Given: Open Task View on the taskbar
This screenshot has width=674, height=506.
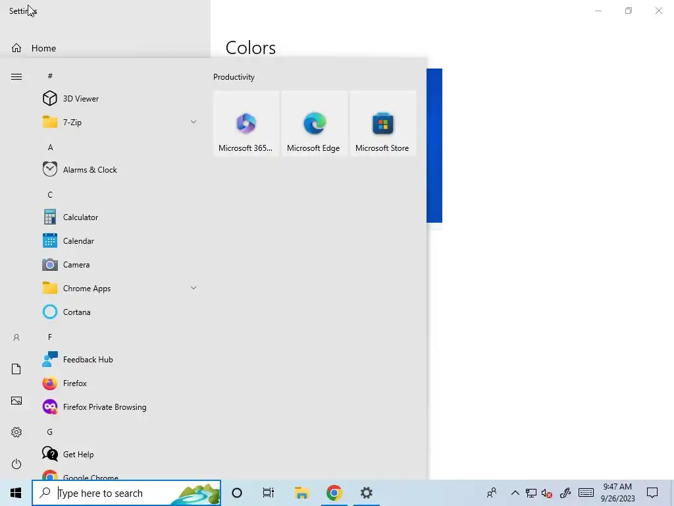Looking at the screenshot, I should point(269,493).
